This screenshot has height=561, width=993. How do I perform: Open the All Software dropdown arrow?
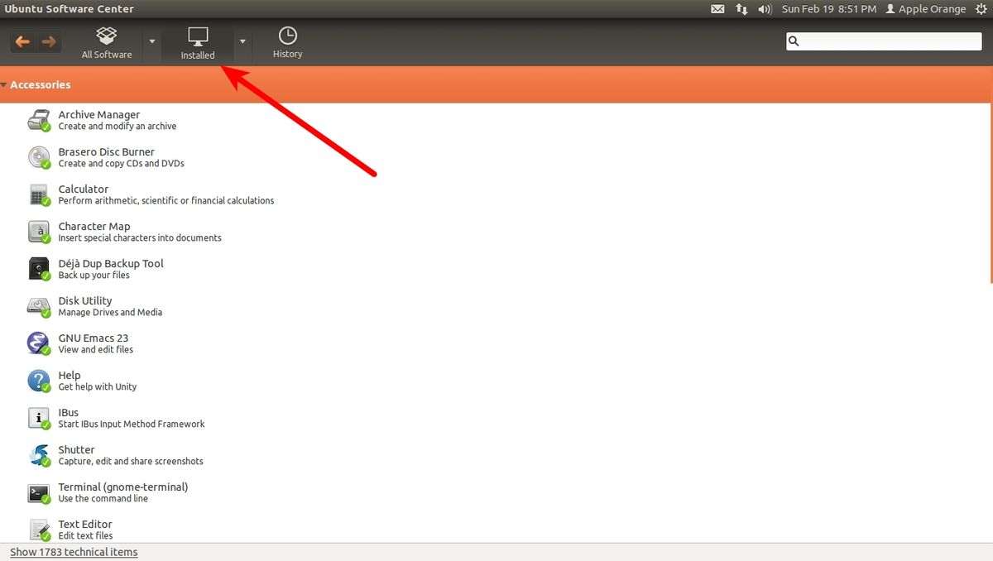pyautogui.click(x=151, y=41)
